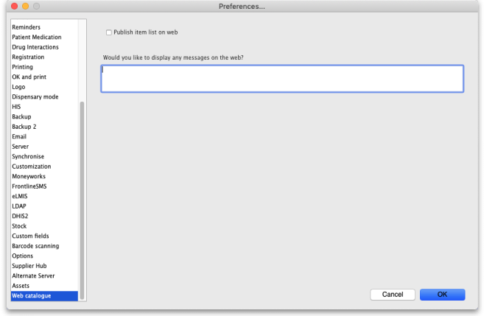Go to the Printing preferences section
This screenshot has height=316, width=484.
click(22, 67)
